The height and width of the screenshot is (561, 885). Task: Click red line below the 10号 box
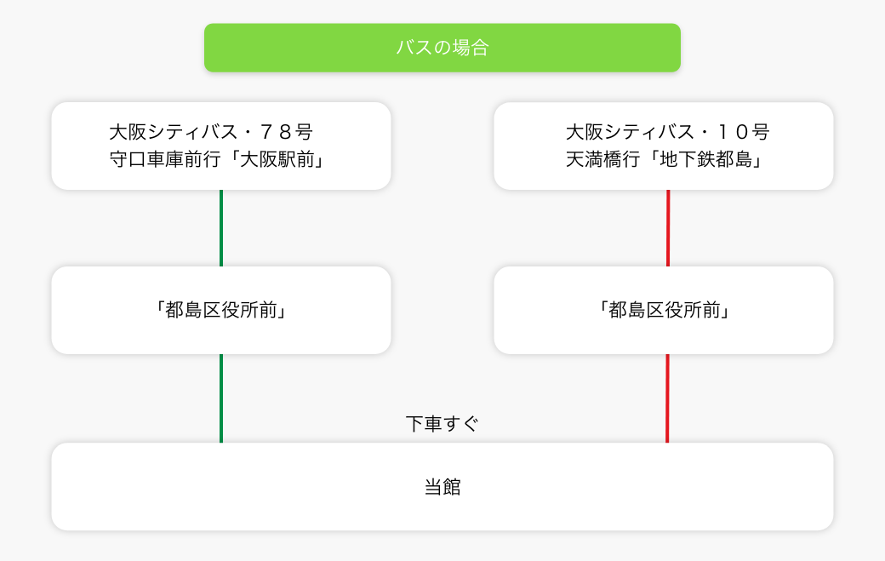(x=668, y=227)
